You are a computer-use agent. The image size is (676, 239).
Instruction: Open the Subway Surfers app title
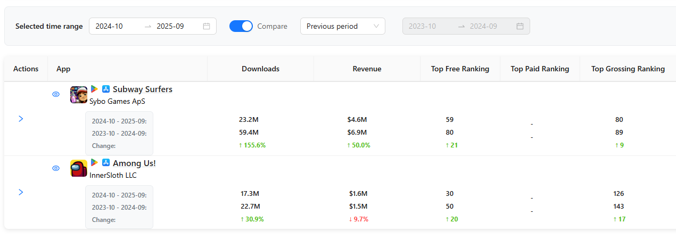click(x=143, y=89)
